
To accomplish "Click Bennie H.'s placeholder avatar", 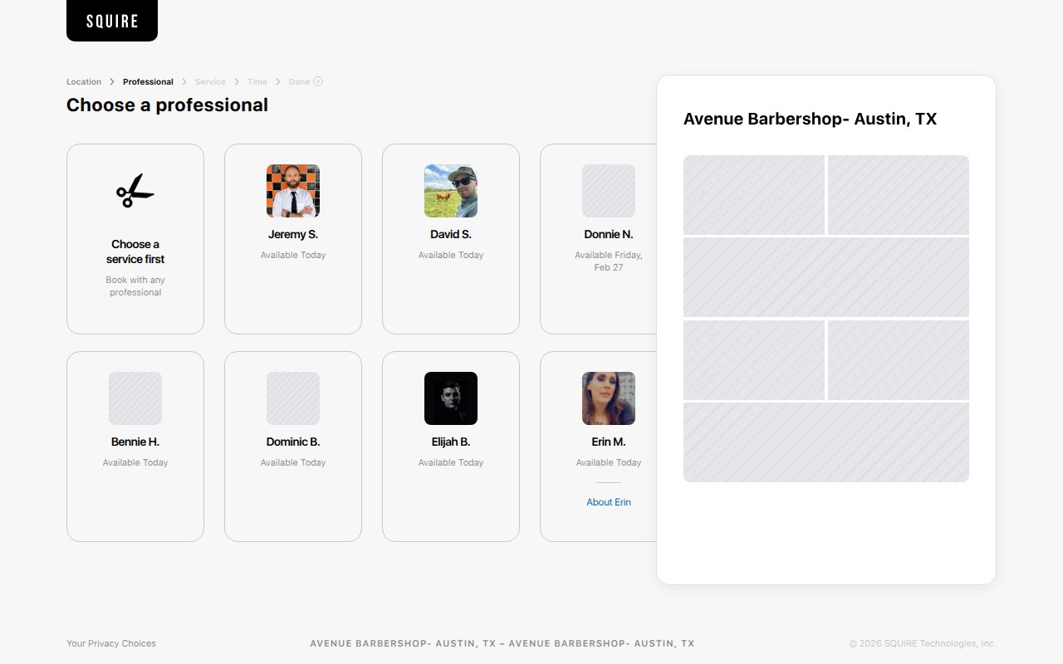I will click(x=135, y=398).
